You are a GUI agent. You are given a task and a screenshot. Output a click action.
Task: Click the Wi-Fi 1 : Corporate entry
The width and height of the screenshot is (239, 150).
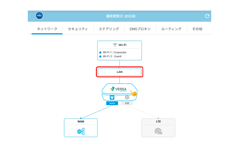114,52
